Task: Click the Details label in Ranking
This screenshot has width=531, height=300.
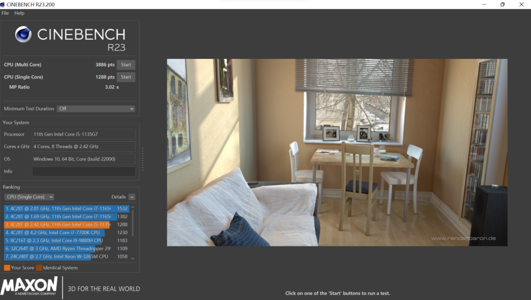Action: point(118,197)
